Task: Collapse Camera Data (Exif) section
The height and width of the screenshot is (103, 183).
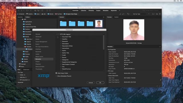Action: (107, 76)
